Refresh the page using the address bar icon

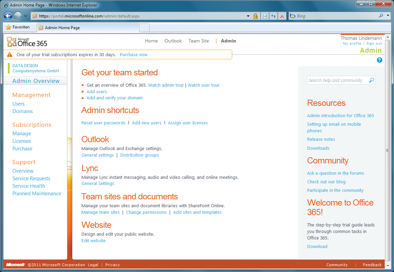pyautogui.click(x=273, y=16)
